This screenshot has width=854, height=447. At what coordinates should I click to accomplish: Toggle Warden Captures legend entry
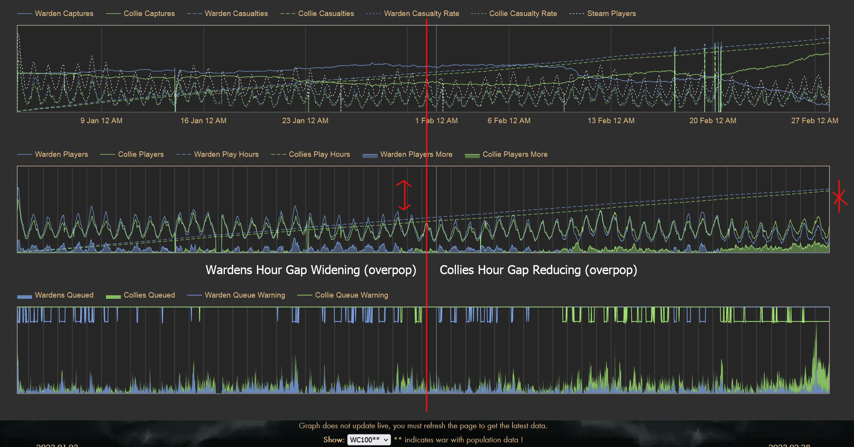pos(64,14)
